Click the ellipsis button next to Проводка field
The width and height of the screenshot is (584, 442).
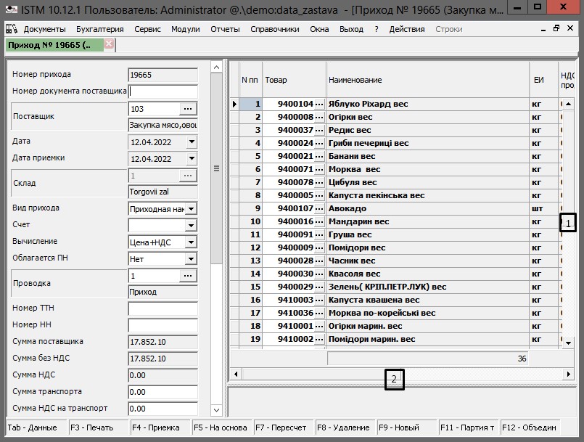[x=188, y=276]
